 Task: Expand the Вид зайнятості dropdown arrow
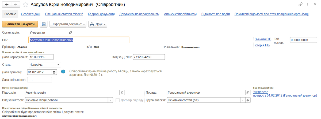click(110, 100)
